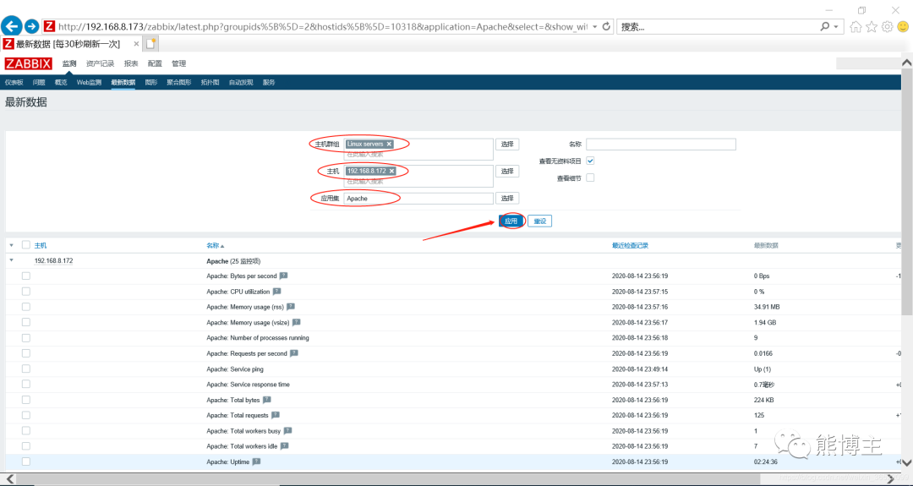Image resolution: width=913 pixels, height=486 pixels.
Task: Click help icon next to Total bytes
Action: click(266, 400)
